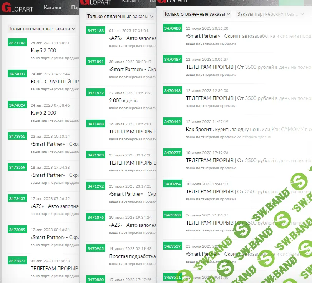312x283 pixels.
Task: Click the 'ваша партнерская продажа со второго уровня' label
Action: click(x=228, y=137)
